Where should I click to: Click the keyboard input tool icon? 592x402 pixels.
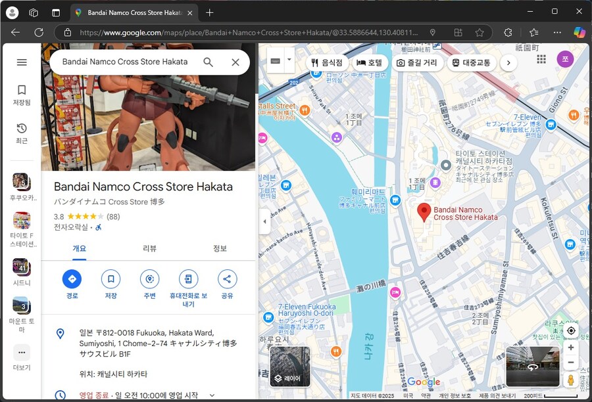point(275,60)
